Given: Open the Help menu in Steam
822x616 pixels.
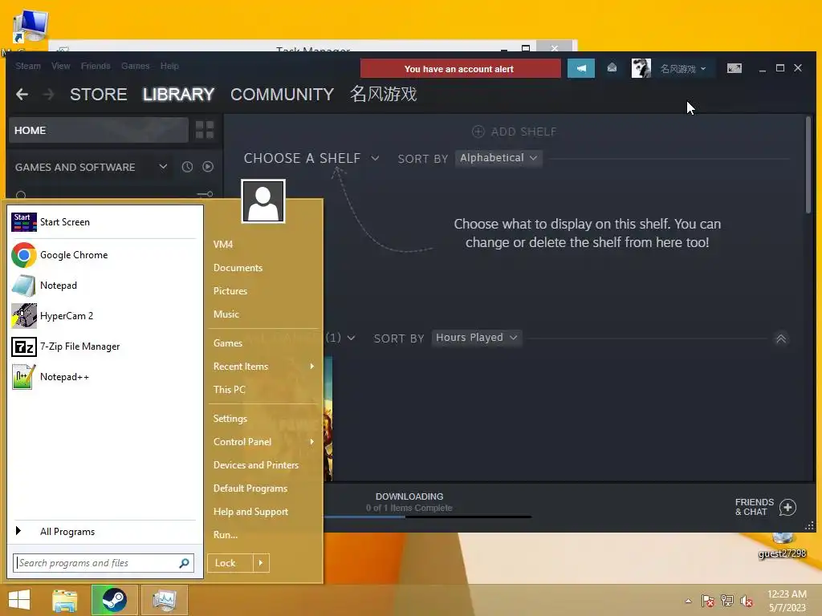Looking at the screenshot, I should 169,66.
